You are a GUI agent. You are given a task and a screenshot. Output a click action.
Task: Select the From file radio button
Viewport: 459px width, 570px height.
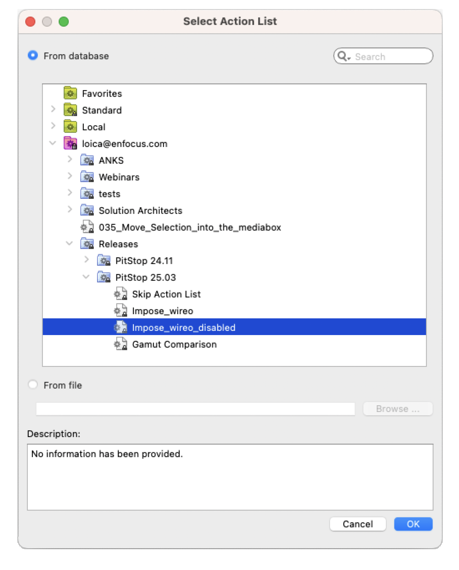pyautogui.click(x=33, y=385)
